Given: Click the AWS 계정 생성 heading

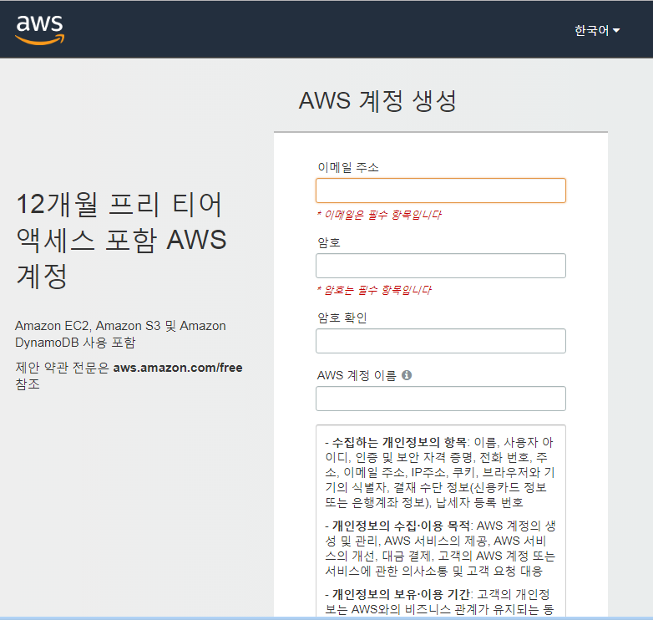Looking at the screenshot, I should coord(377,101).
